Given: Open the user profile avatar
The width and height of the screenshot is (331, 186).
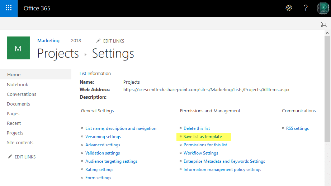Looking at the screenshot, I should coord(323,8).
